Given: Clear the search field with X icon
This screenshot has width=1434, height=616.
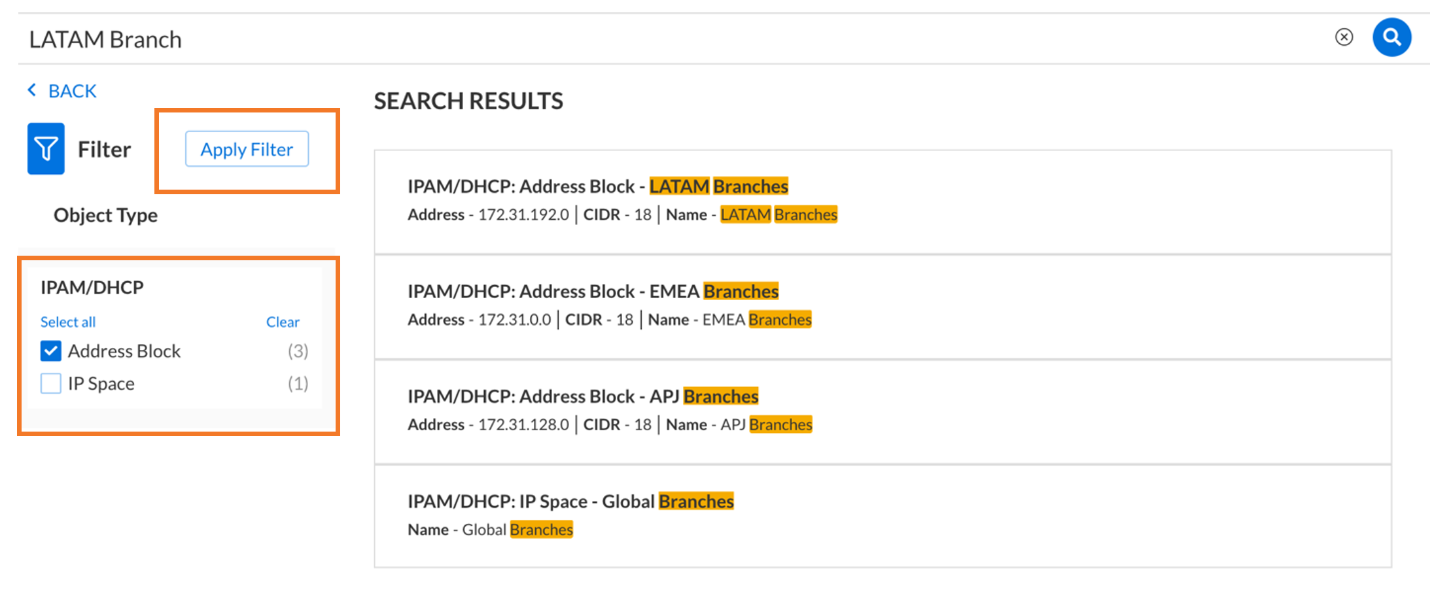Looking at the screenshot, I should pos(1344,37).
